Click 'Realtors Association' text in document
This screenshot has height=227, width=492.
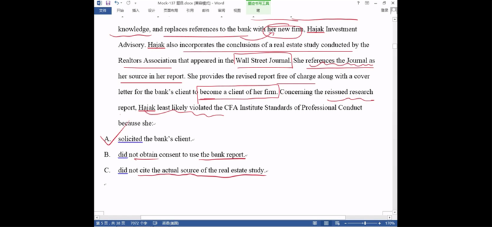coord(148,60)
